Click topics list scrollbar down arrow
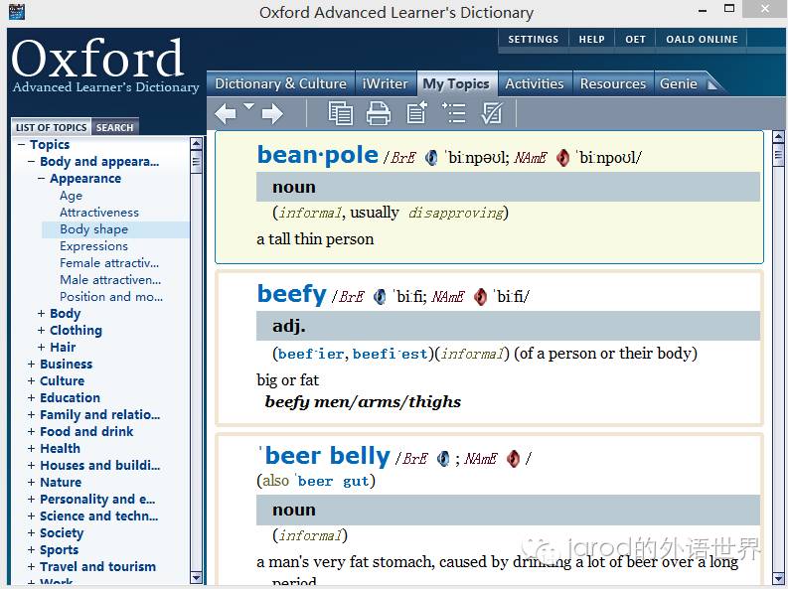Image resolution: width=788 pixels, height=589 pixels. click(196, 578)
